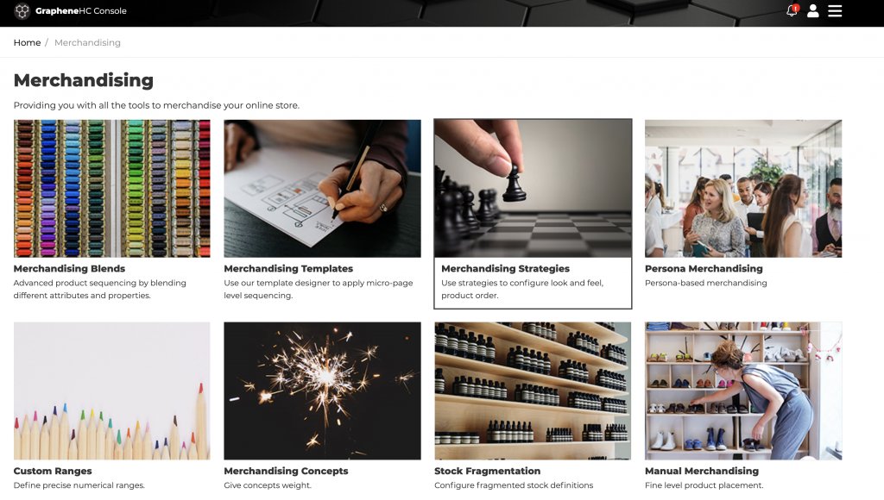
Task: Select the Persona Merchandising title
Action: pyautogui.click(x=704, y=269)
